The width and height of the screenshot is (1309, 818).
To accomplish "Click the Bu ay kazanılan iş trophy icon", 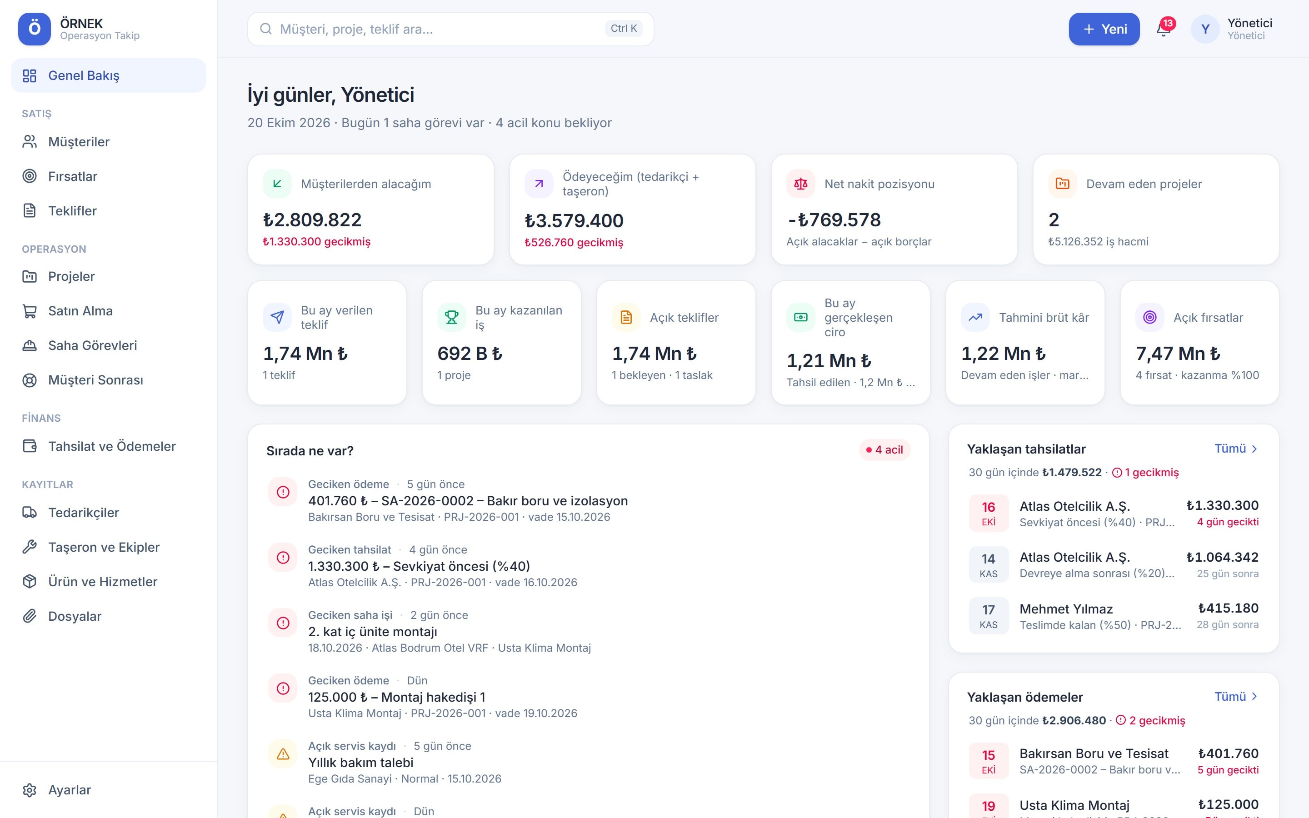I will tap(452, 318).
